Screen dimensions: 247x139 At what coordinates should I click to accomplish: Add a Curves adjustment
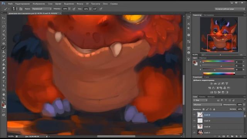(219, 84)
